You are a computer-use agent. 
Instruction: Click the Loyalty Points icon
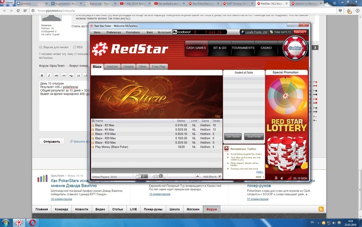[243, 32]
